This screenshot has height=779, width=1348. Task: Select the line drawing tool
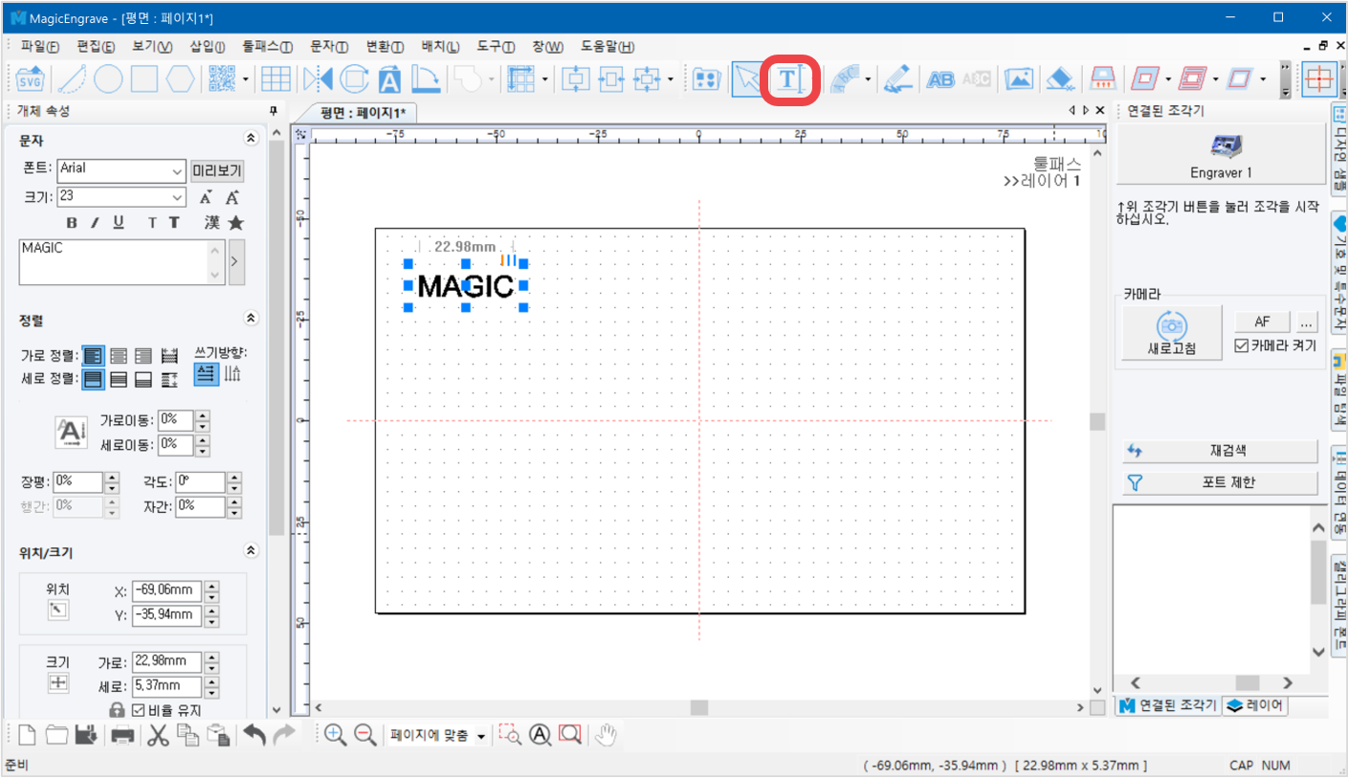pos(73,79)
